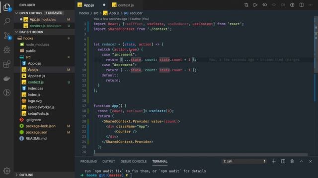Split the terminal panel

point(283,161)
